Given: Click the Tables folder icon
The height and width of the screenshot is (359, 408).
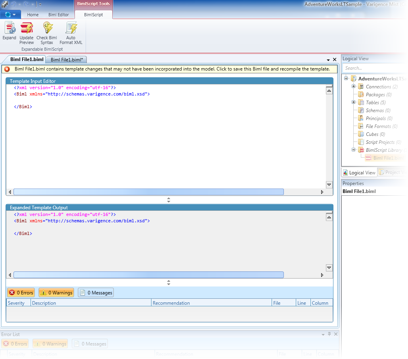Looking at the screenshot, I should (361, 102).
